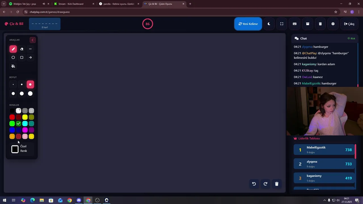Image resolution: width=363 pixels, height=204 pixels.
Task: Open Discord from the taskbar
Action: tap(79, 200)
